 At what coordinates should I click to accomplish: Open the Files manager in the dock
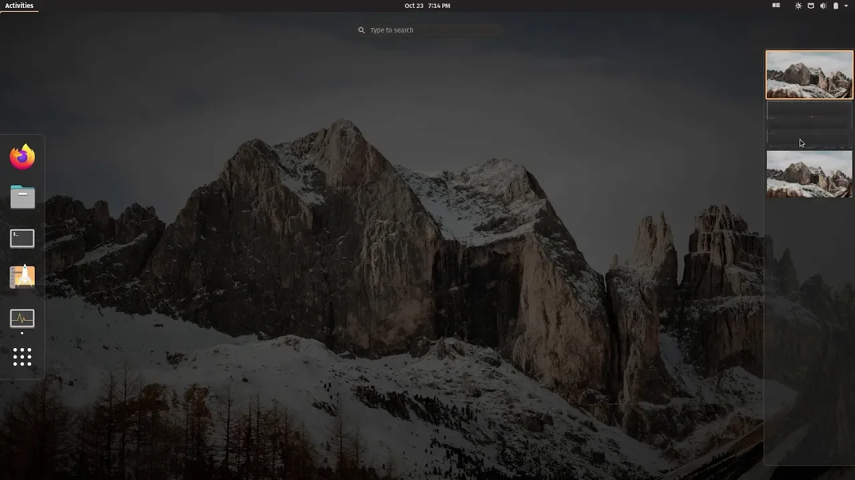pos(22,197)
